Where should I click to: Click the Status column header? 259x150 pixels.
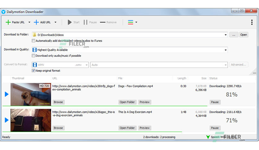tap(213, 78)
